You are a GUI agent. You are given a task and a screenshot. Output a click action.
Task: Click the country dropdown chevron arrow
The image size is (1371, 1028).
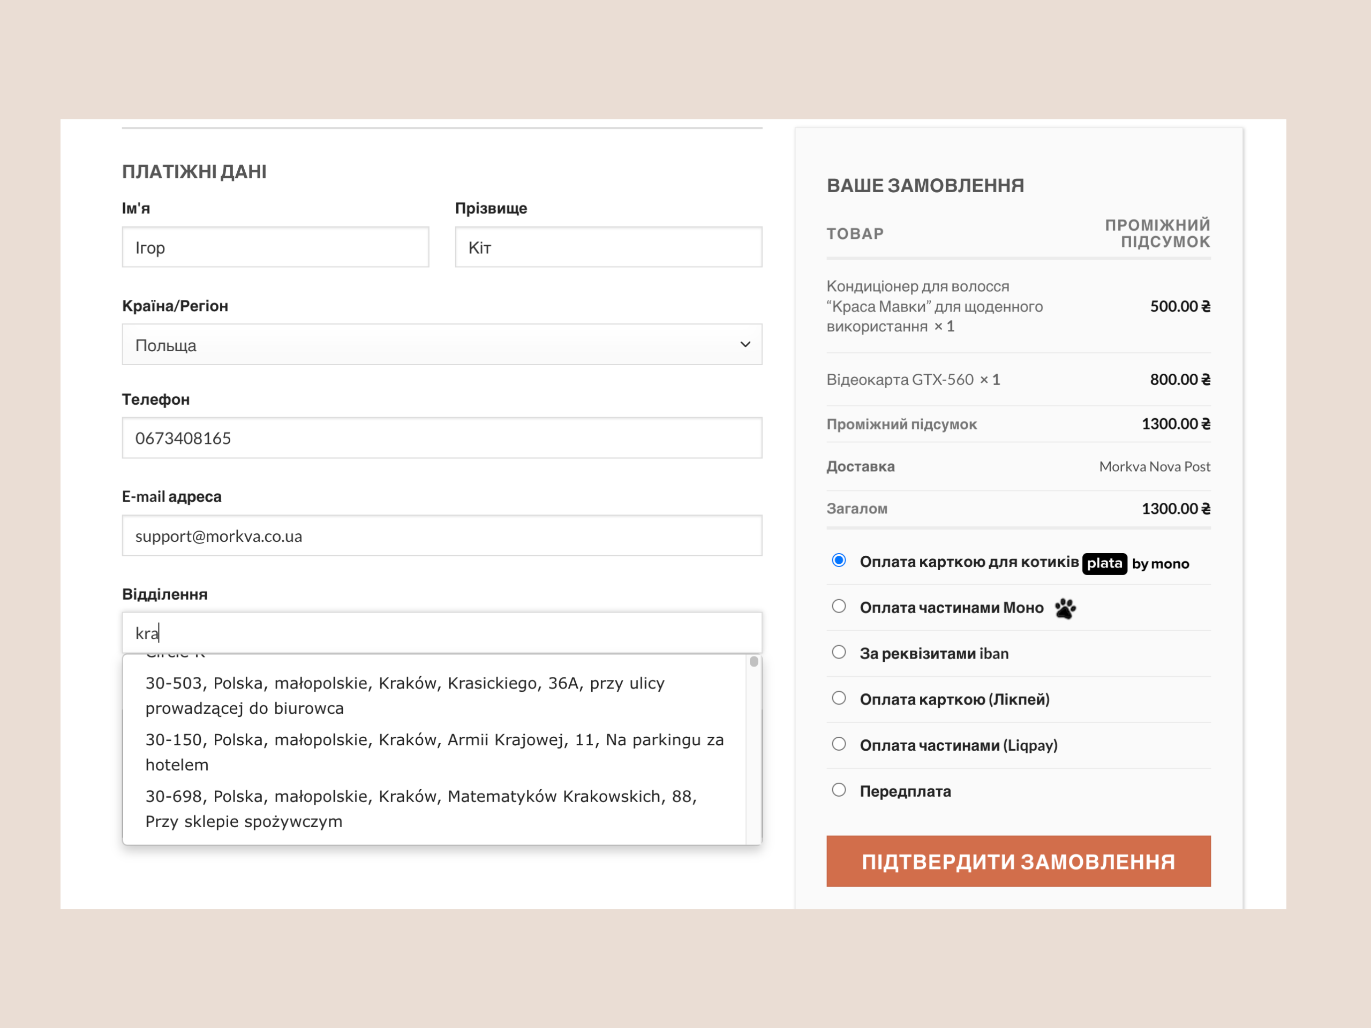point(745,344)
